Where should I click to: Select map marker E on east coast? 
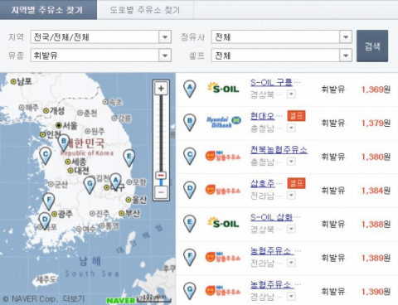(129, 157)
